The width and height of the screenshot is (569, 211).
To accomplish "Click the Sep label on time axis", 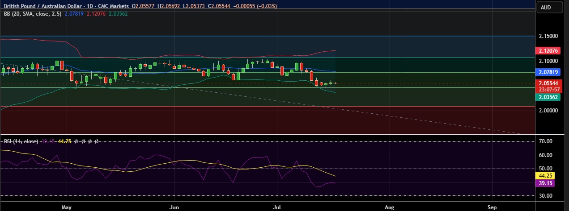I will [x=493, y=207].
